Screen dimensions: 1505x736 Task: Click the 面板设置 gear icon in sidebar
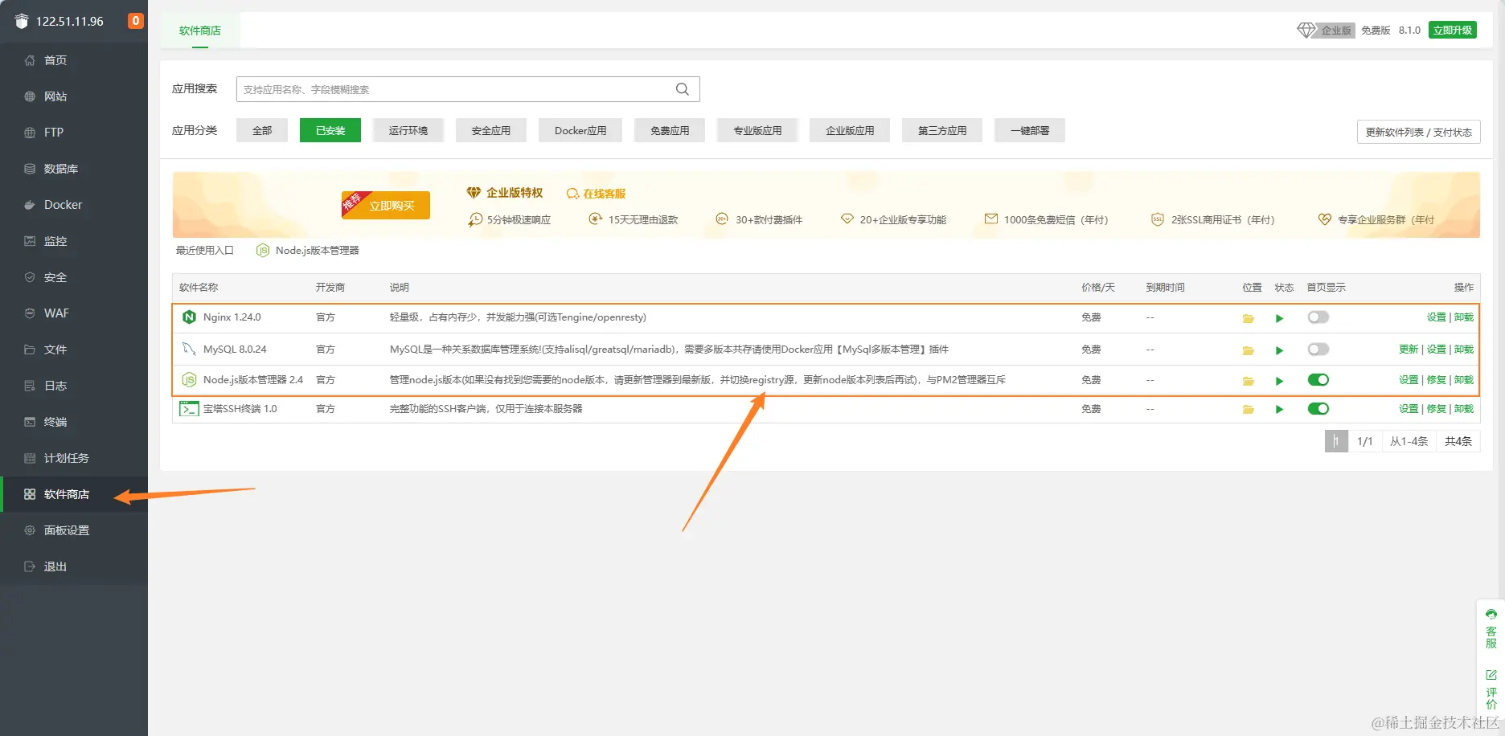click(30, 530)
